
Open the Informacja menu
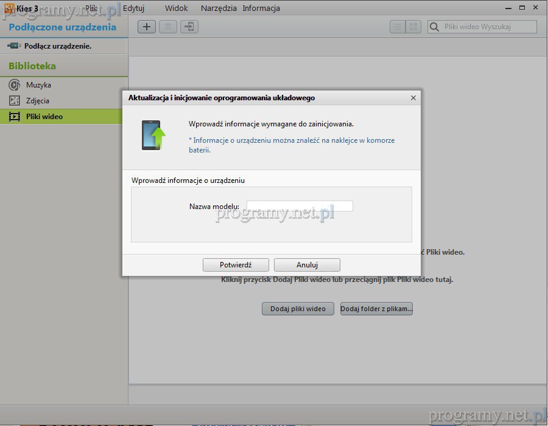[x=261, y=9]
